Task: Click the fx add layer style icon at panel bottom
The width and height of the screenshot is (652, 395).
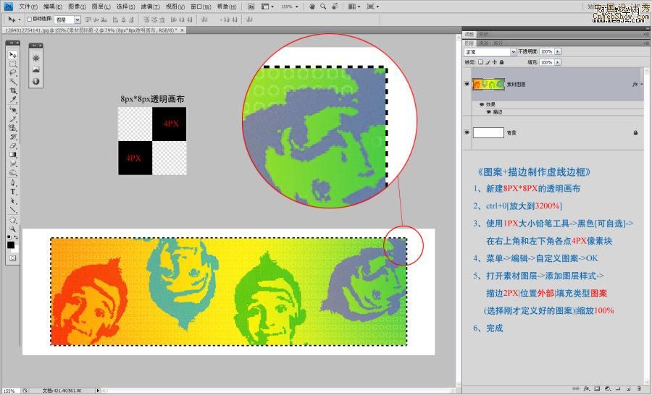Action: coord(587,389)
